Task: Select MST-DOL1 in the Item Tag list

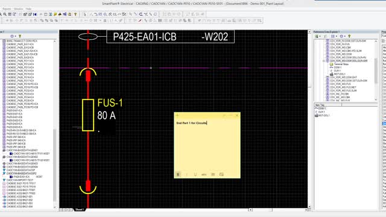Action: [x=324, y=115]
